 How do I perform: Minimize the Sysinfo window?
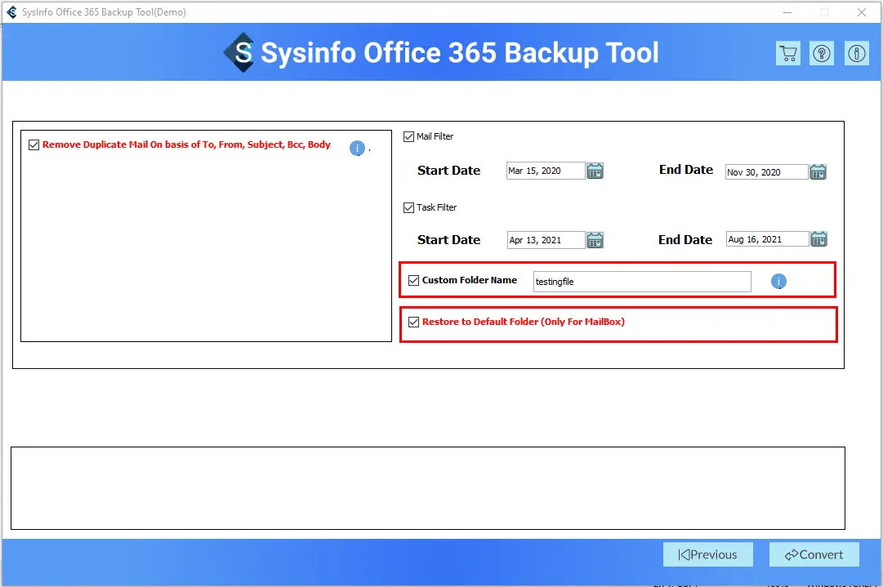coord(787,12)
